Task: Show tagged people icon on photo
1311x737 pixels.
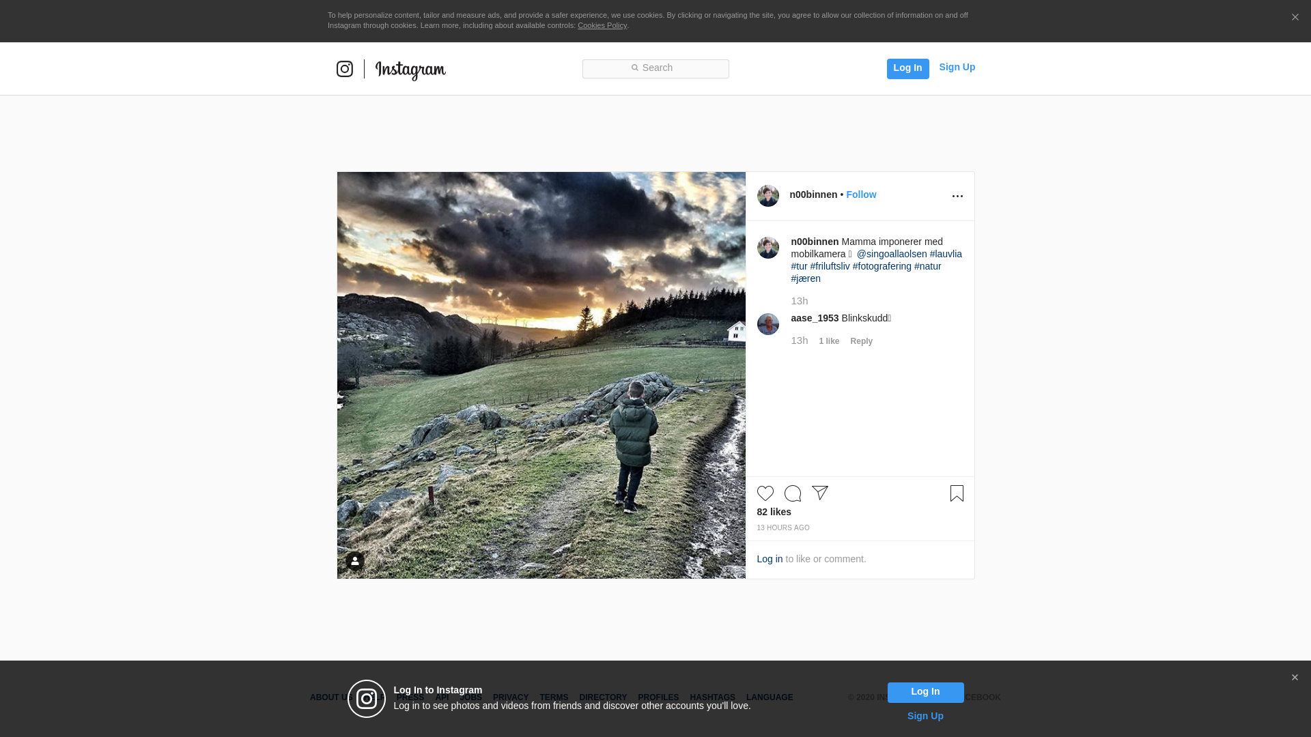Action: 355,561
